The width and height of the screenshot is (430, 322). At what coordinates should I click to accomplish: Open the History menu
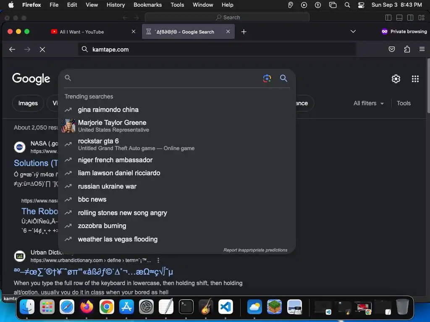116,5
